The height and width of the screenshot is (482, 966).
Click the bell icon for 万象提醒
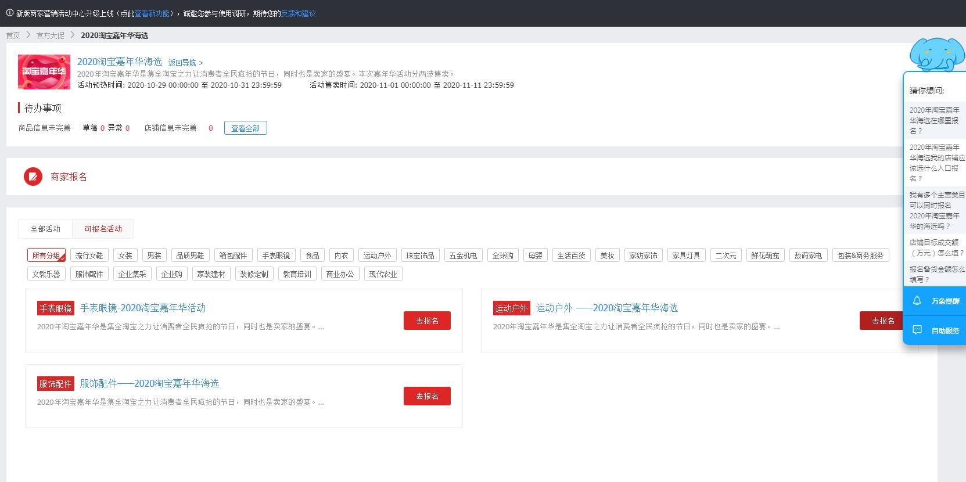click(x=917, y=301)
